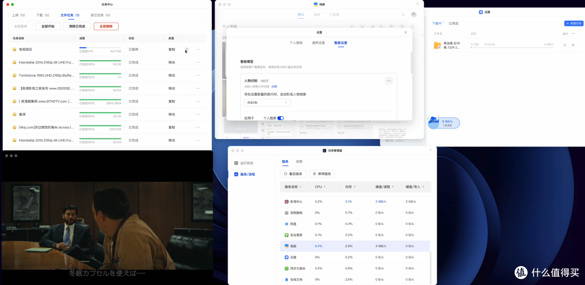Open the 已完成 tab in 迅雷
The height and width of the screenshot is (285, 585).
[453, 23]
